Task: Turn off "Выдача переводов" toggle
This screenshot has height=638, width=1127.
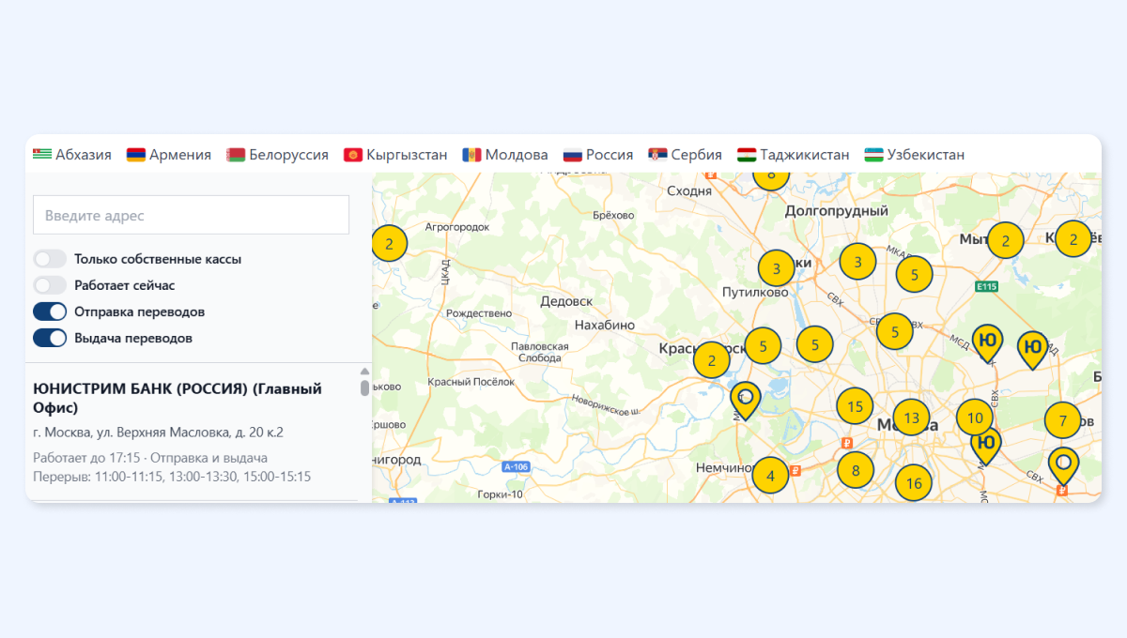Action: point(50,338)
